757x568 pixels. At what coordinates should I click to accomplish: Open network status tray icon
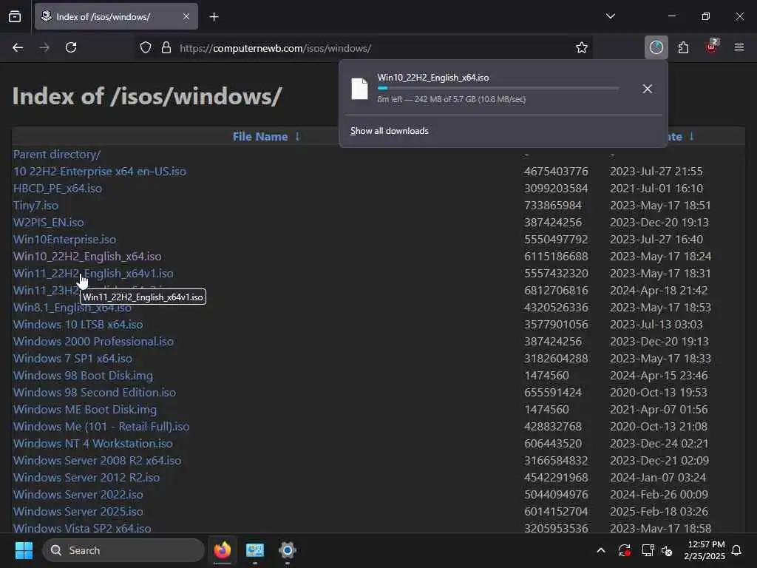[x=647, y=550]
